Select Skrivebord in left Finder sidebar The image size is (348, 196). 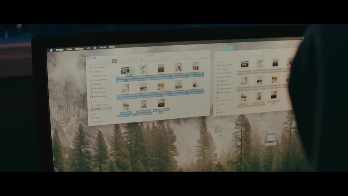point(99,88)
